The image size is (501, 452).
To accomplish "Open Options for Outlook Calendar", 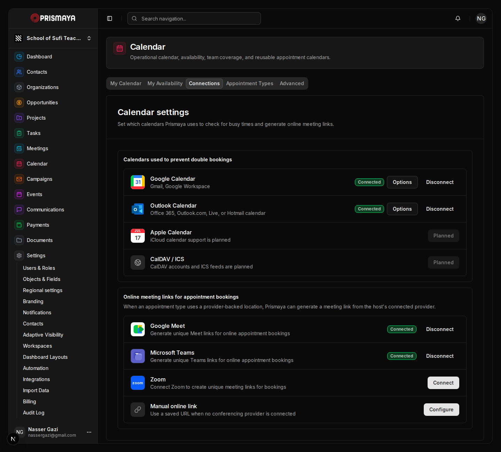I will 402,209.
